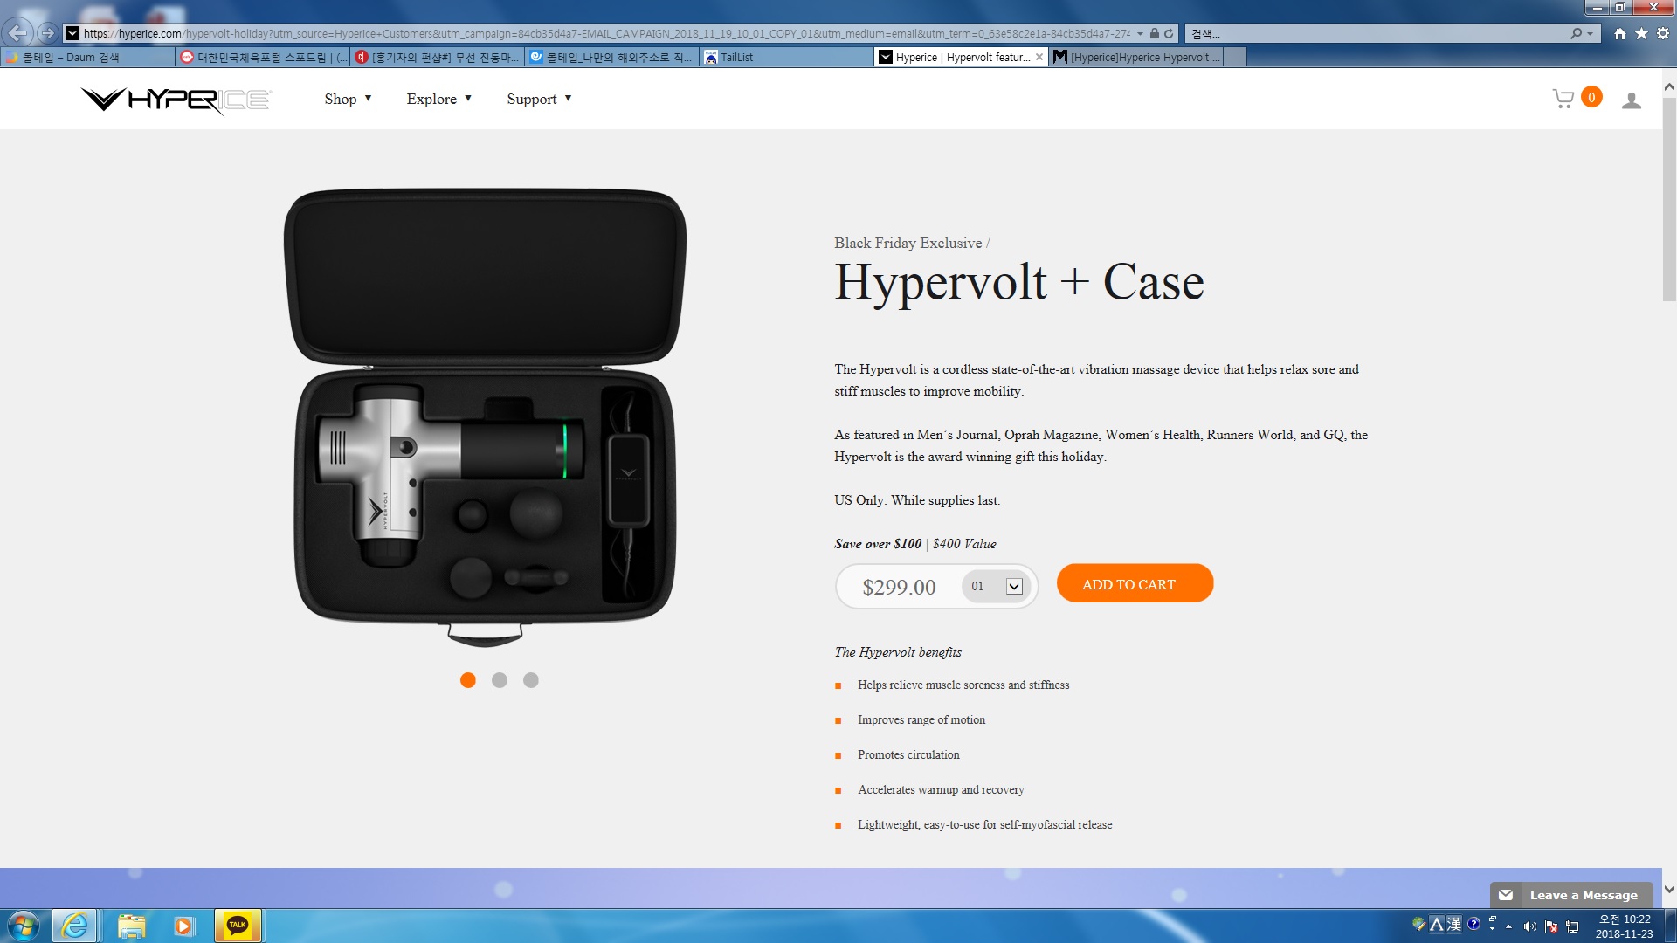
Task: Click the Hypervolt + Case heading
Action: click(x=1019, y=282)
